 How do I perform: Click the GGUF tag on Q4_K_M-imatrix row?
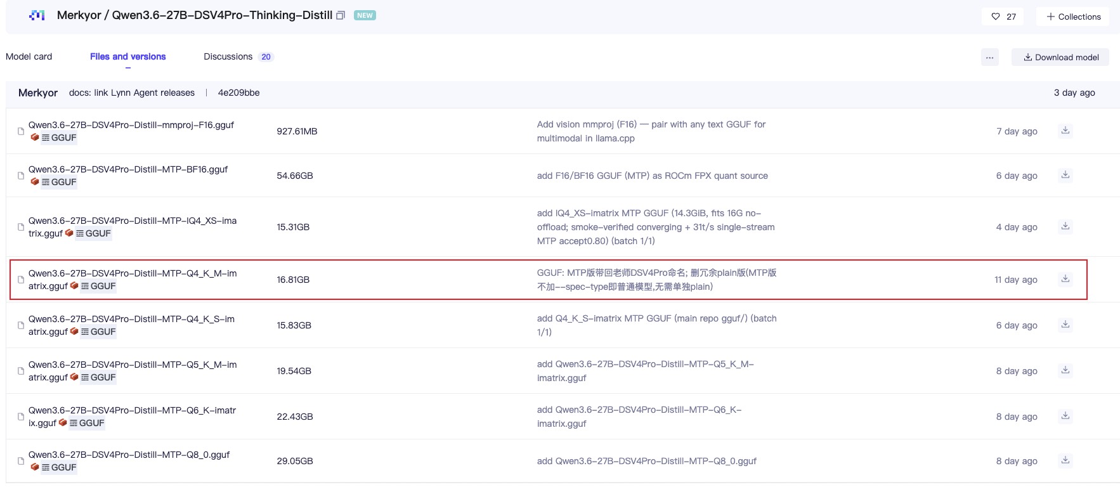[98, 286]
